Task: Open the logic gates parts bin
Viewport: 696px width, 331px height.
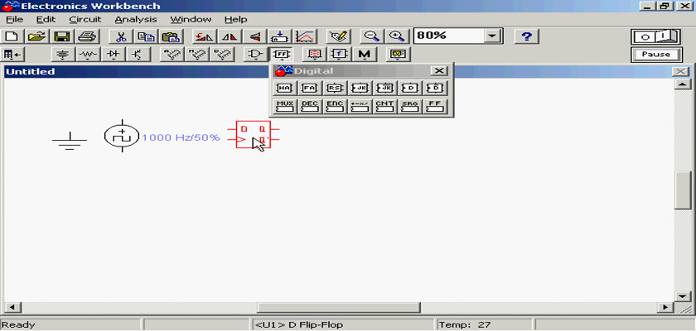Action: coord(257,55)
